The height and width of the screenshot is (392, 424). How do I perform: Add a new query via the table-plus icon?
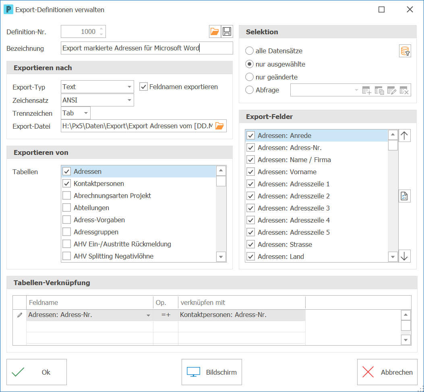(x=367, y=90)
